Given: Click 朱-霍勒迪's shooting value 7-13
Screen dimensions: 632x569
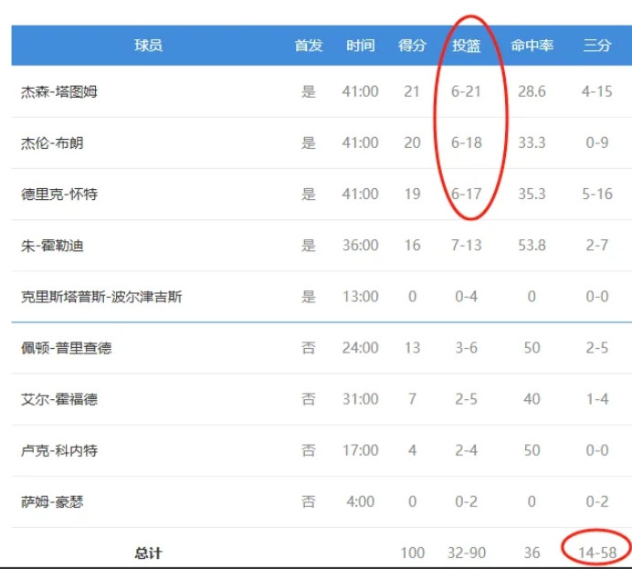Looking at the screenshot, I should 467,245.
